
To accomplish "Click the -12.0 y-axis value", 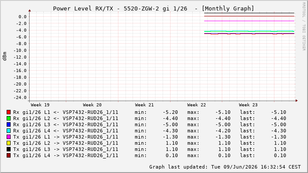I will coord(20,57).
